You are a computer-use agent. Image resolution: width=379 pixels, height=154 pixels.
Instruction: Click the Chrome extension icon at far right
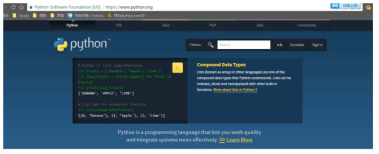coord(368,7)
